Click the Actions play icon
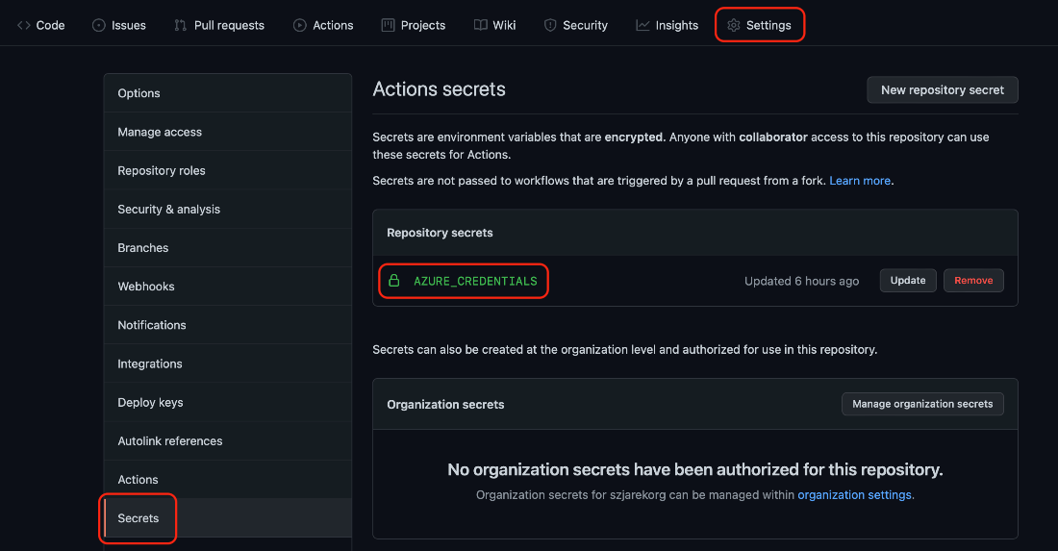 pos(299,26)
